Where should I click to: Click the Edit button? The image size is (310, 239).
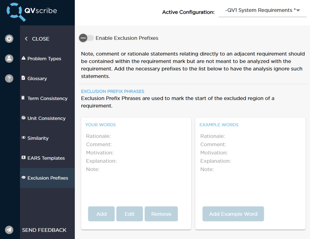[130, 214]
